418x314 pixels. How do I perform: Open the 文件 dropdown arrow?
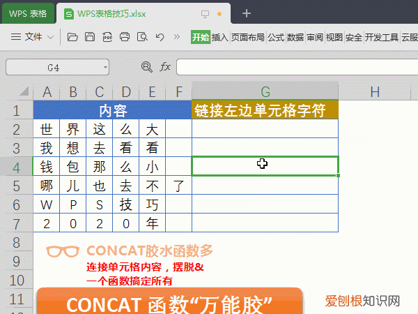point(50,37)
